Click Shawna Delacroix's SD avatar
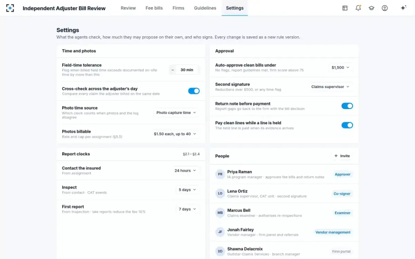415x259 pixels. click(220, 251)
